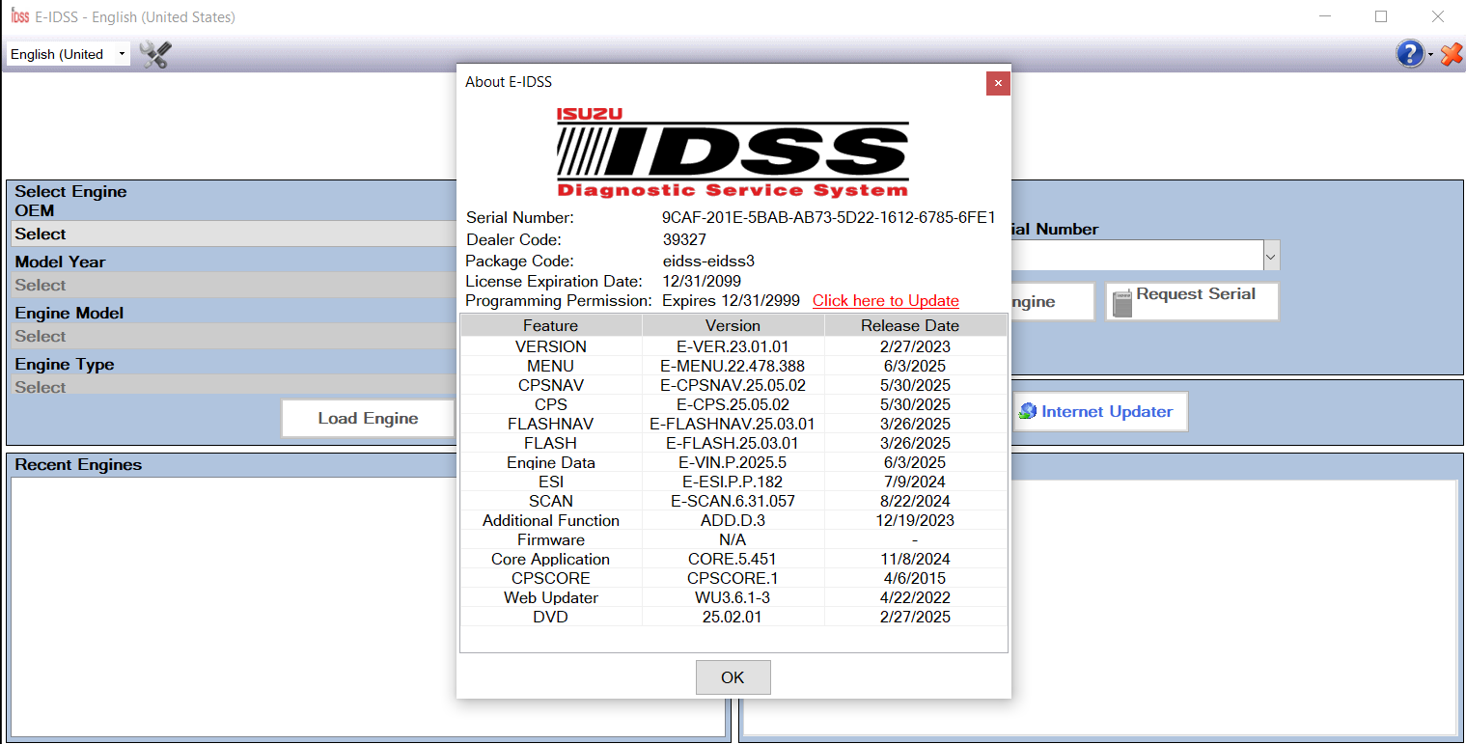The height and width of the screenshot is (744, 1466).
Task: Click the Isuzu IDSS logo banner
Action: click(733, 152)
